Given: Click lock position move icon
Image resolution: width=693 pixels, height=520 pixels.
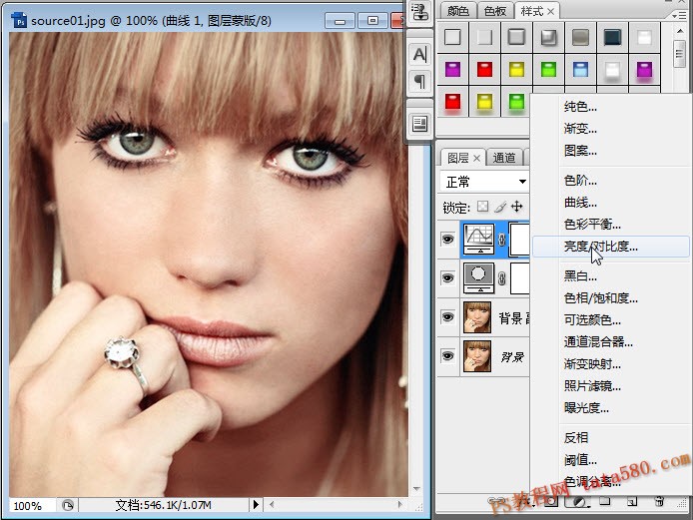Looking at the screenshot, I should pyautogui.click(x=516, y=207).
